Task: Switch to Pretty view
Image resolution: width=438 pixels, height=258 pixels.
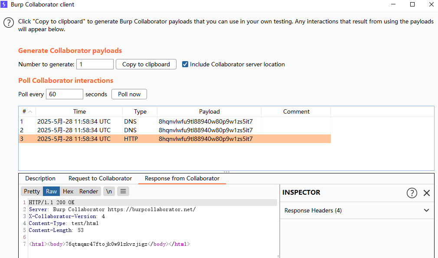Action: click(x=32, y=191)
